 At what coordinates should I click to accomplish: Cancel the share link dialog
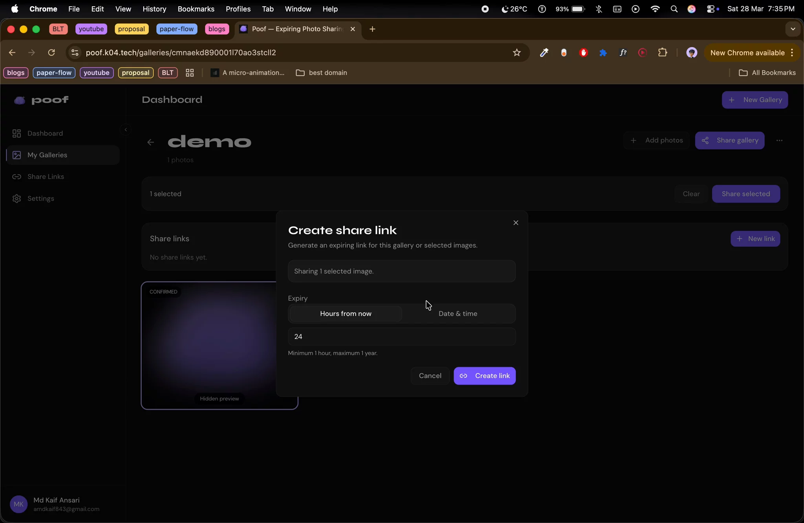click(430, 376)
